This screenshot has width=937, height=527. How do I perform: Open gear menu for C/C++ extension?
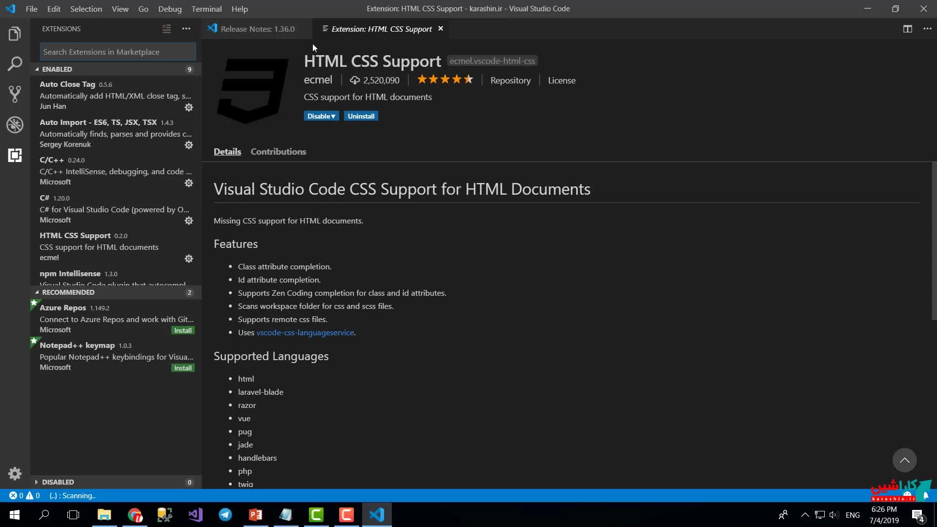(x=189, y=183)
